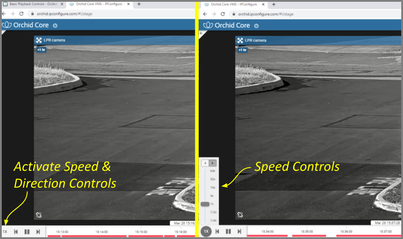Open a new tab in the left browser
The height and width of the screenshot is (239, 403).
139,4
